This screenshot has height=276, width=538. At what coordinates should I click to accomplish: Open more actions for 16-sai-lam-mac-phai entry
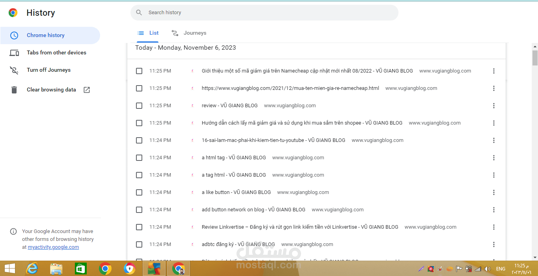point(493,140)
